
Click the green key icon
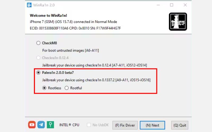[50, 125]
